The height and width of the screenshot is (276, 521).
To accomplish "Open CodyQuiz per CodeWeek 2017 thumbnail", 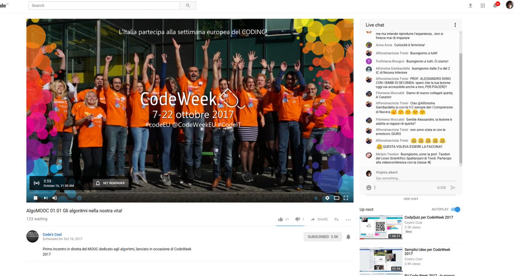I will (x=381, y=227).
